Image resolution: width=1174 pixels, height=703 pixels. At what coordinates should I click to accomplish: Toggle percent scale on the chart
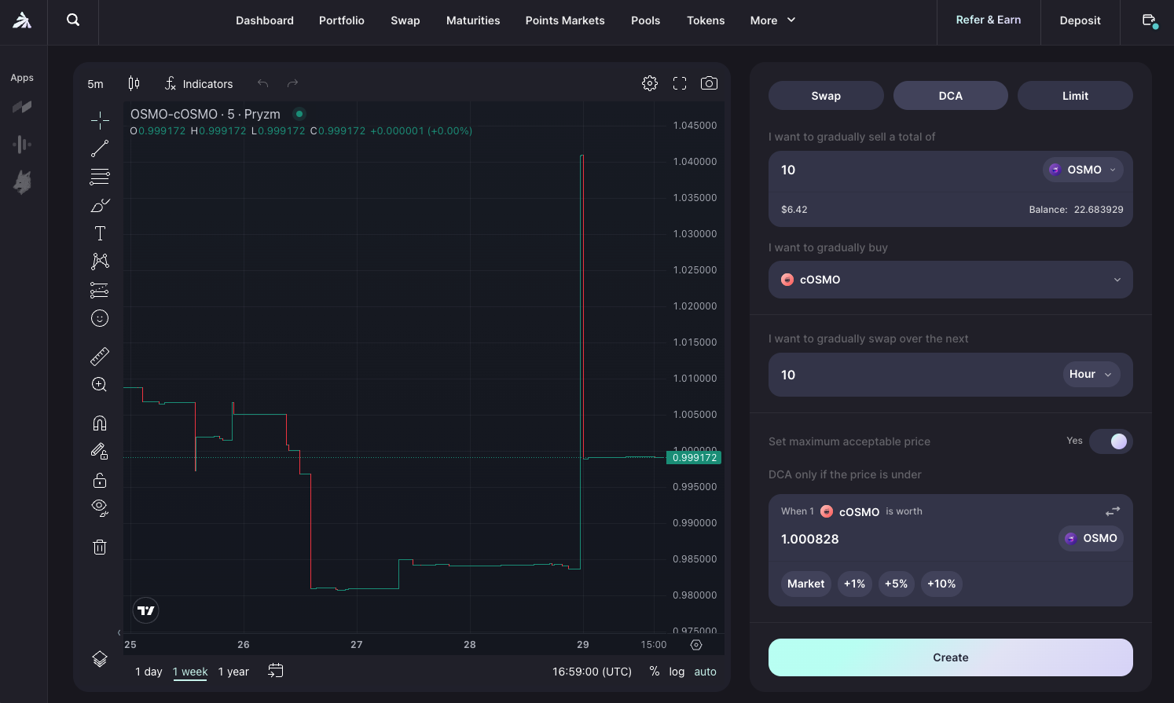[655, 672]
